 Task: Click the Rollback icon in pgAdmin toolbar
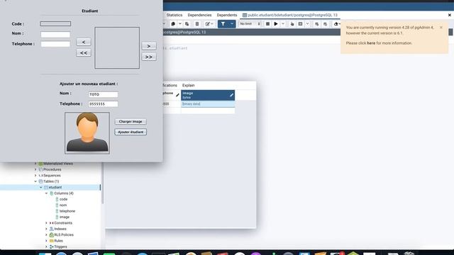[325, 24]
